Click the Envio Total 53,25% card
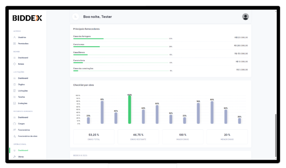This screenshot has width=286, height=168. coord(94,137)
